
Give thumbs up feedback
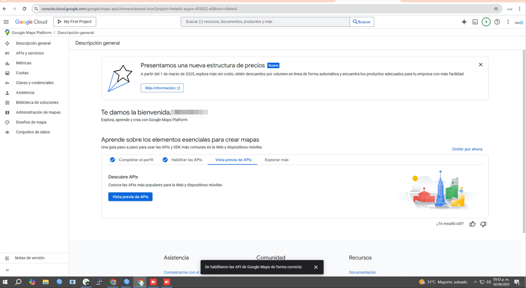tap(472, 224)
